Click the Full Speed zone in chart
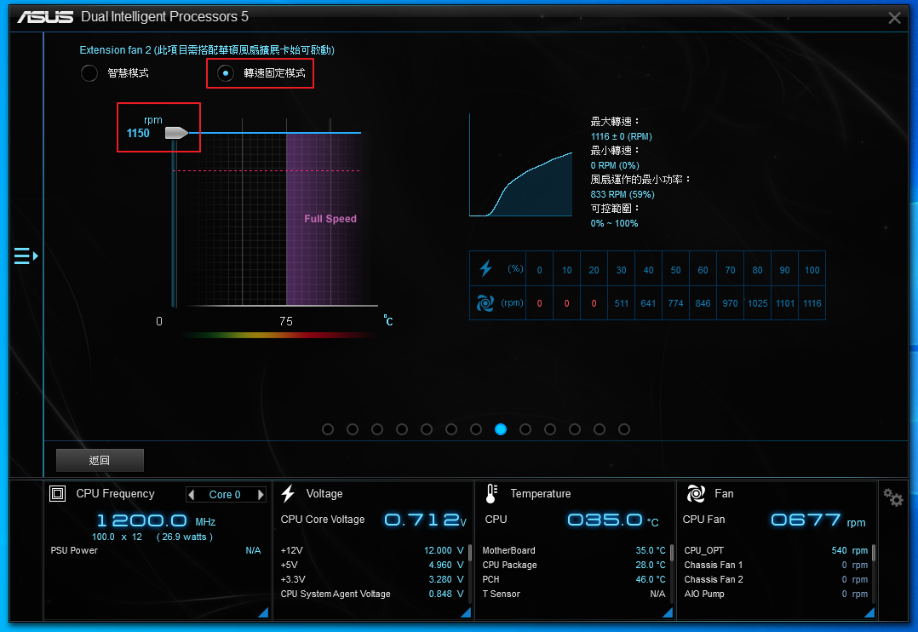 point(330,219)
